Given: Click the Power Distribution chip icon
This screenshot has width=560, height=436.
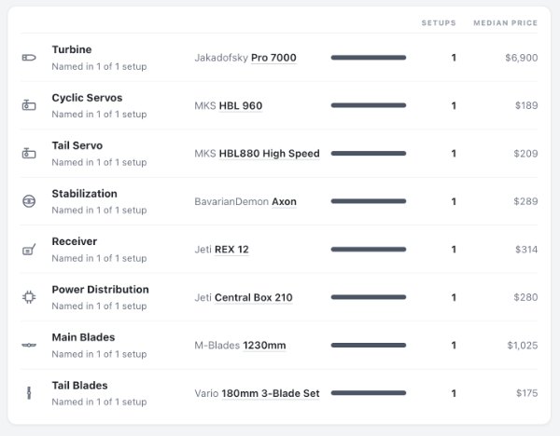Looking at the screenshot, I should click(x=29, y=297).
